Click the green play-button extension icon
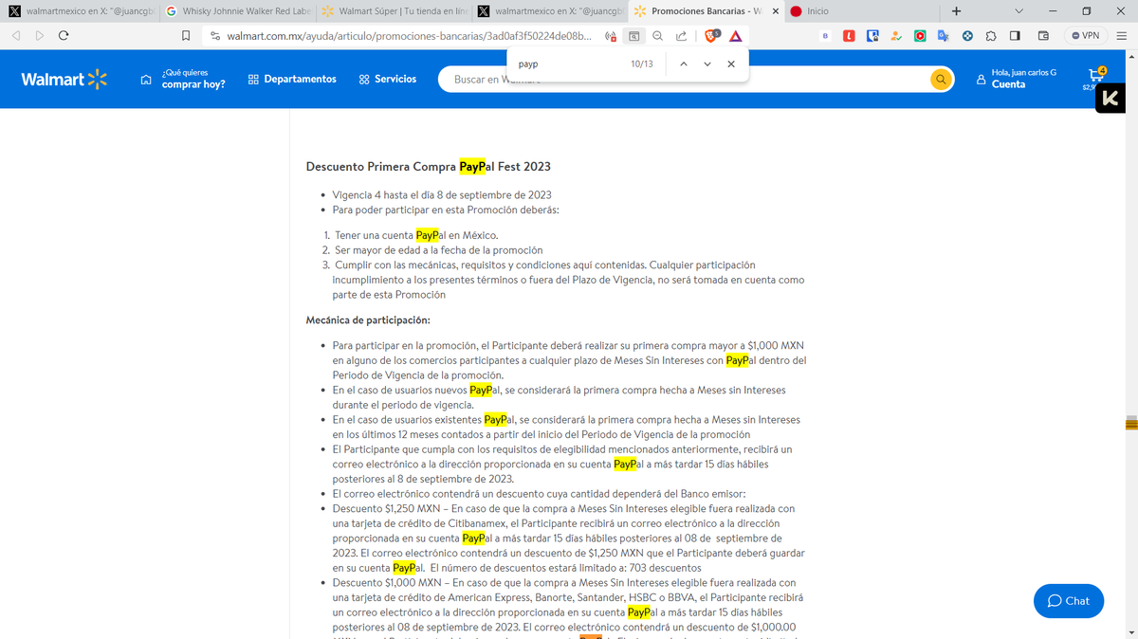1138x639 pixels. point(920,36)
